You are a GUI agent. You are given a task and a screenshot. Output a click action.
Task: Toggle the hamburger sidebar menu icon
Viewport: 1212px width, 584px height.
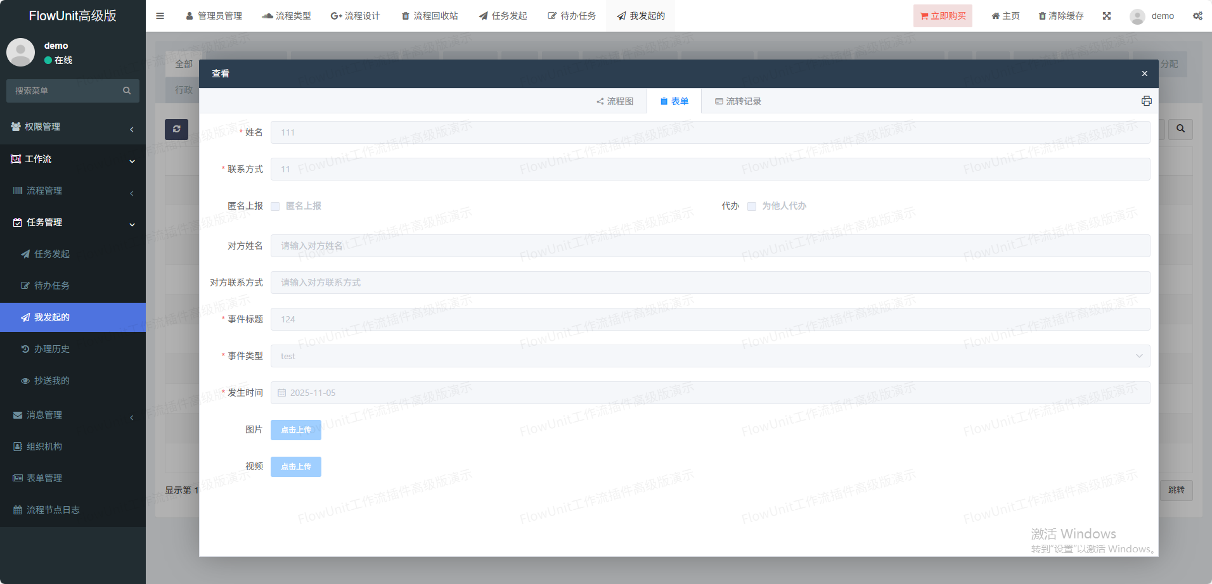[160, 16]
